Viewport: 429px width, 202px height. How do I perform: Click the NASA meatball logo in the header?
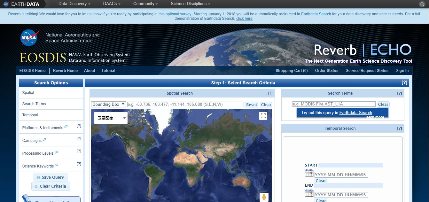point(29,38)
